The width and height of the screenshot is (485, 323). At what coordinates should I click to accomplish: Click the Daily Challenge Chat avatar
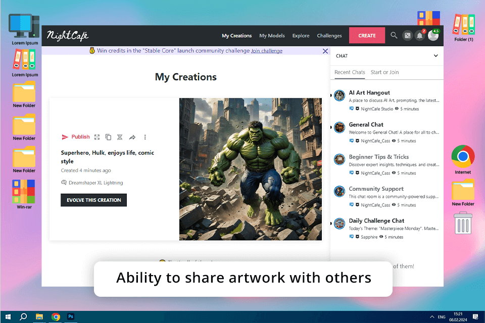[339, 224]
